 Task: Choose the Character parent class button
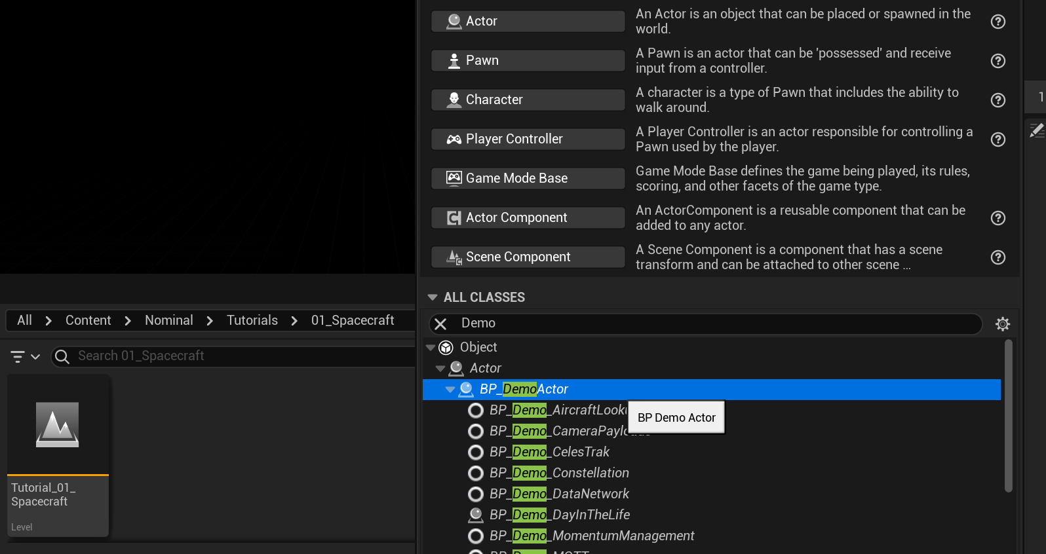point(528,100)
